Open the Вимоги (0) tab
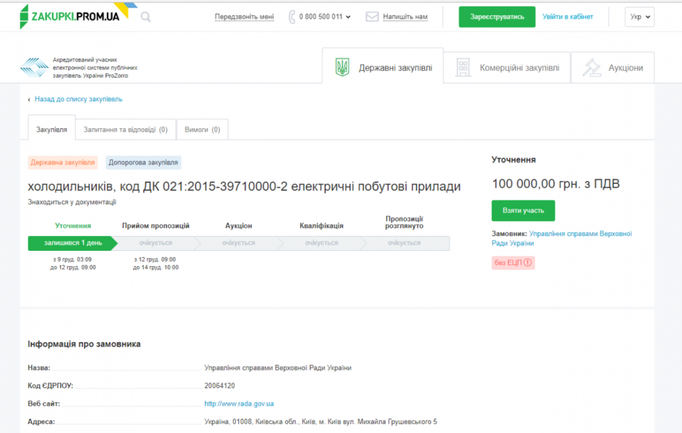Viewport: 682px width, 433px height. click(202, 129)
